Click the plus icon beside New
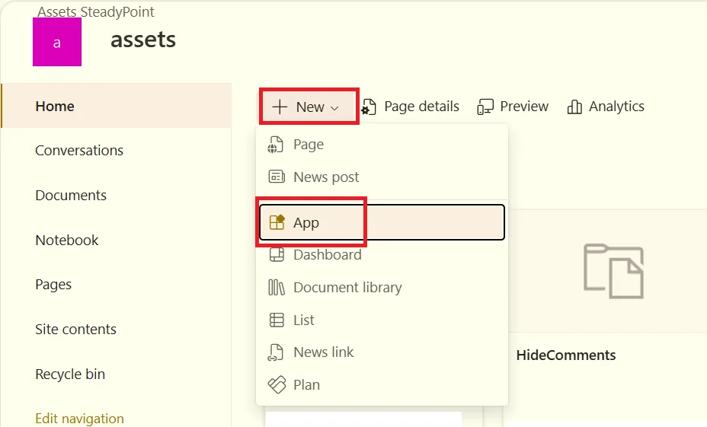Viewport: 707px width, 427px height. coord(280,107)
